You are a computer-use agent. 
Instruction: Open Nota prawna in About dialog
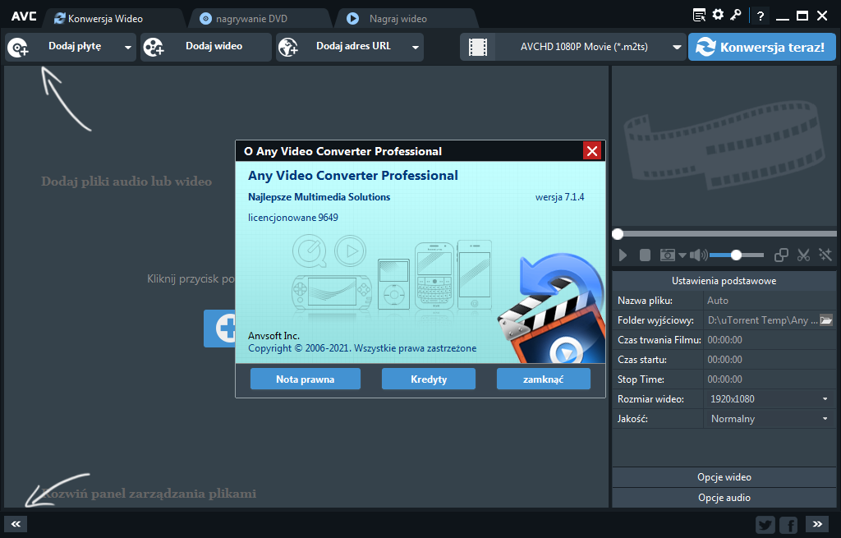[x=306, y=379]
